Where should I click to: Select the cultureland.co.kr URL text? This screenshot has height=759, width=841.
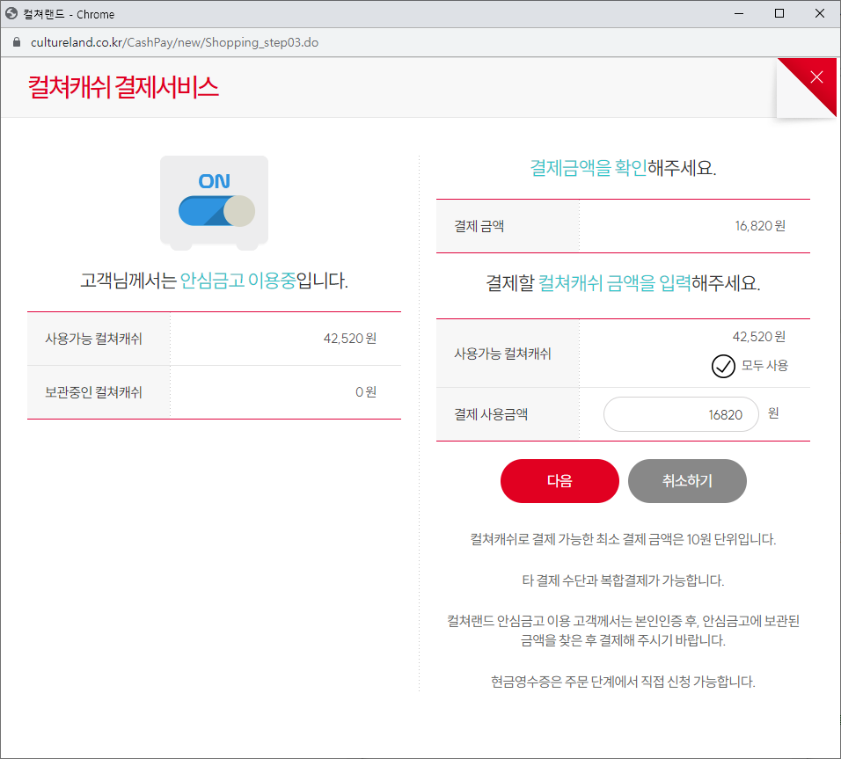(174, 42)
